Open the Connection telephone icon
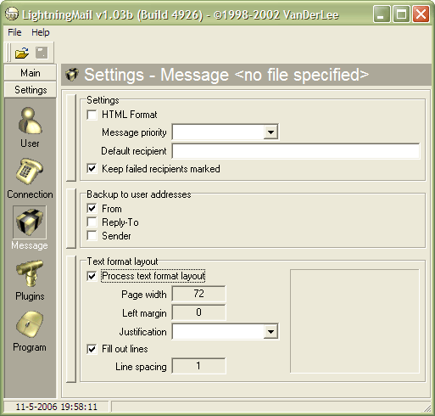435x416 pixels. click(30, 171)
